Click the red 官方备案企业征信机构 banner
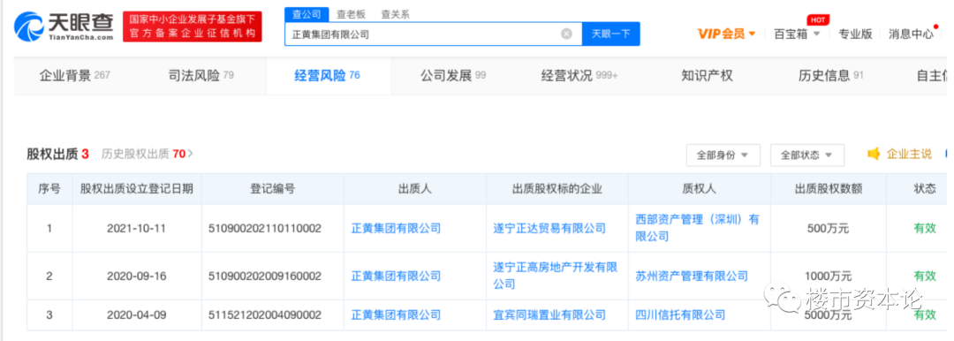 [x=193, y=27]
